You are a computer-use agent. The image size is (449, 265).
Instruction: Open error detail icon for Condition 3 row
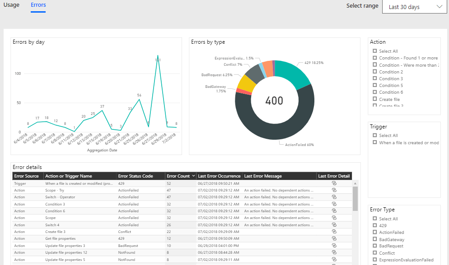[334, 204]
